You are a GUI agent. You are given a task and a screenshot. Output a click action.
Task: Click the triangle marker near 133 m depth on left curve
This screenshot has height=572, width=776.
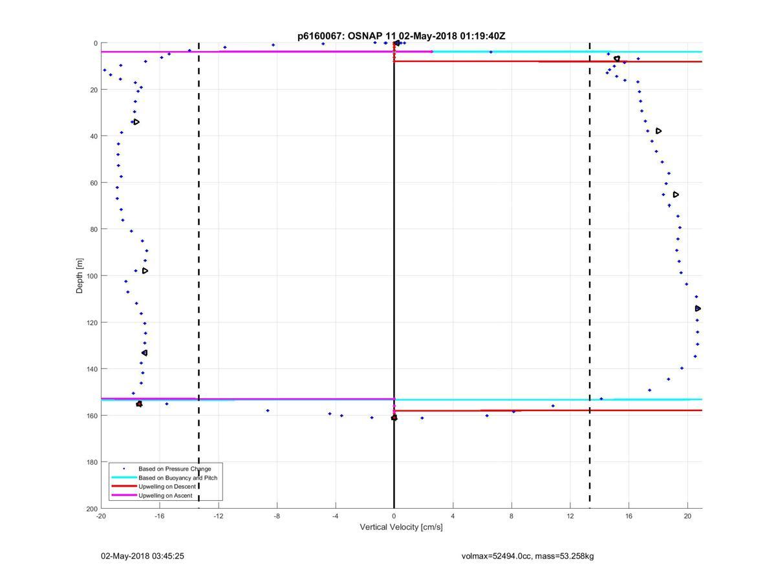coord(145,353)
